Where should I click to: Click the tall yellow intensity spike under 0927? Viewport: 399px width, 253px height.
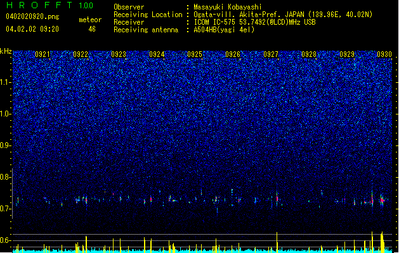(x=277, y=242)
